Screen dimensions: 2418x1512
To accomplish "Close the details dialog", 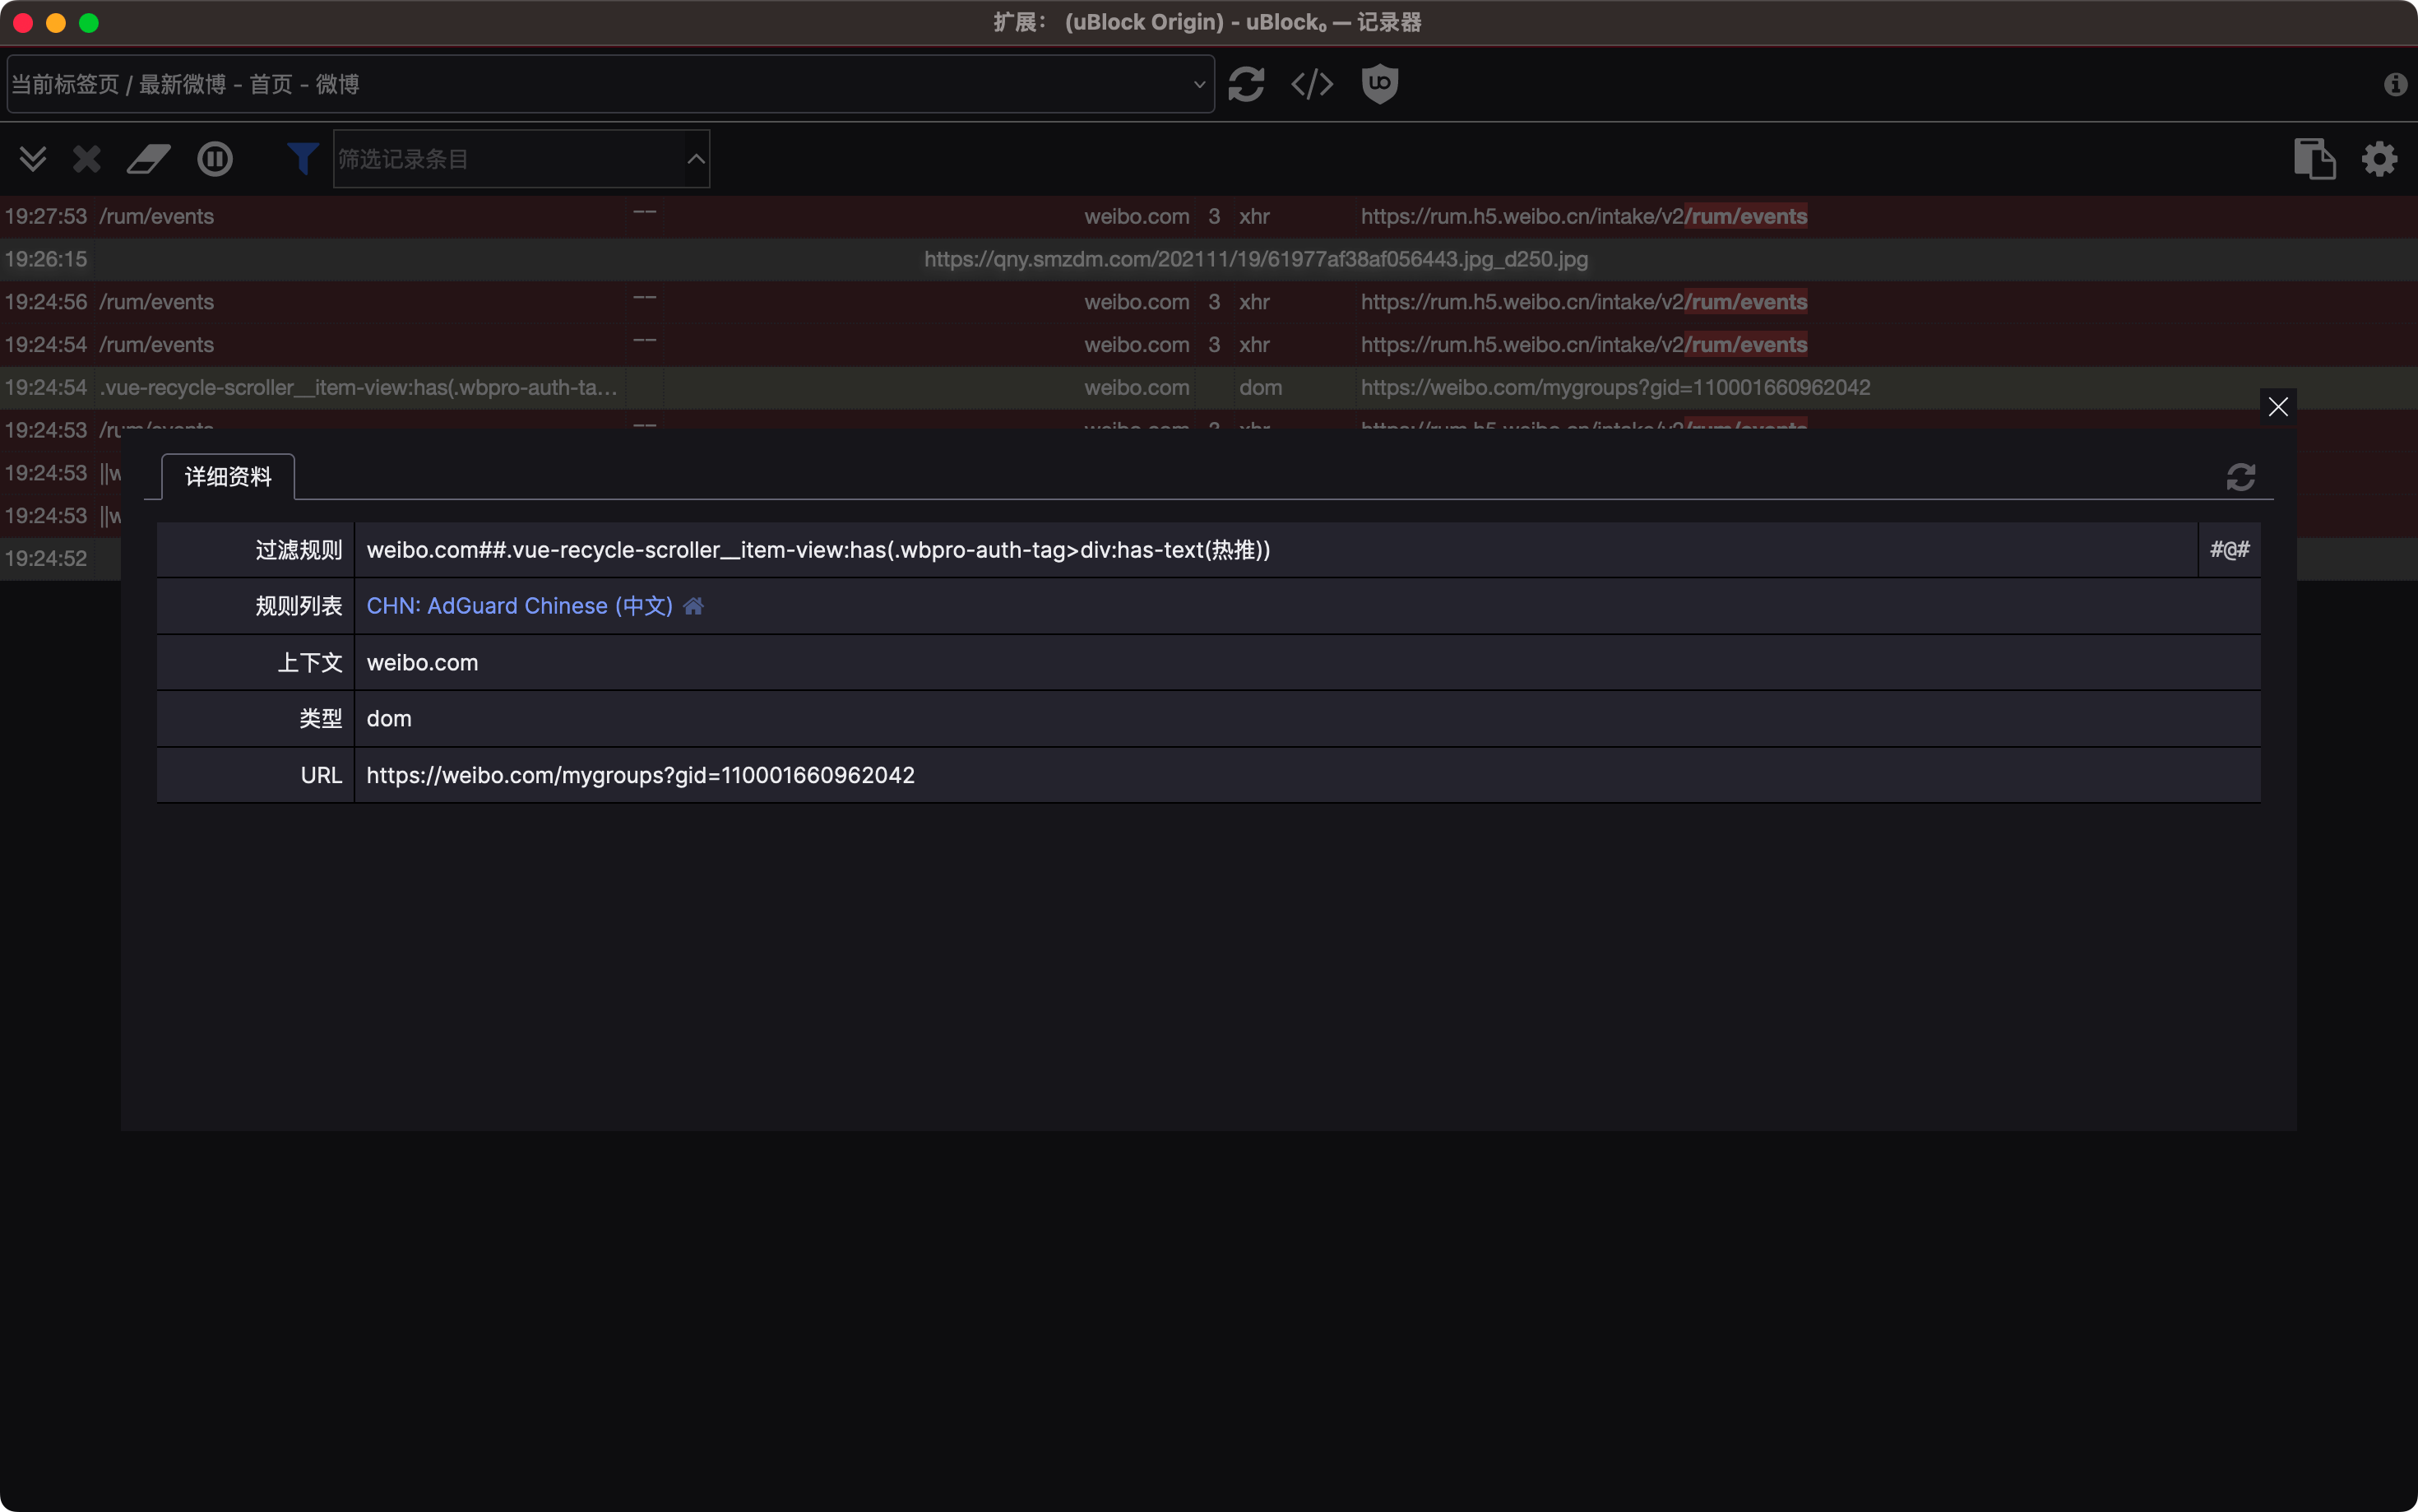I will pyautogui.click(x=2277, y=406).
